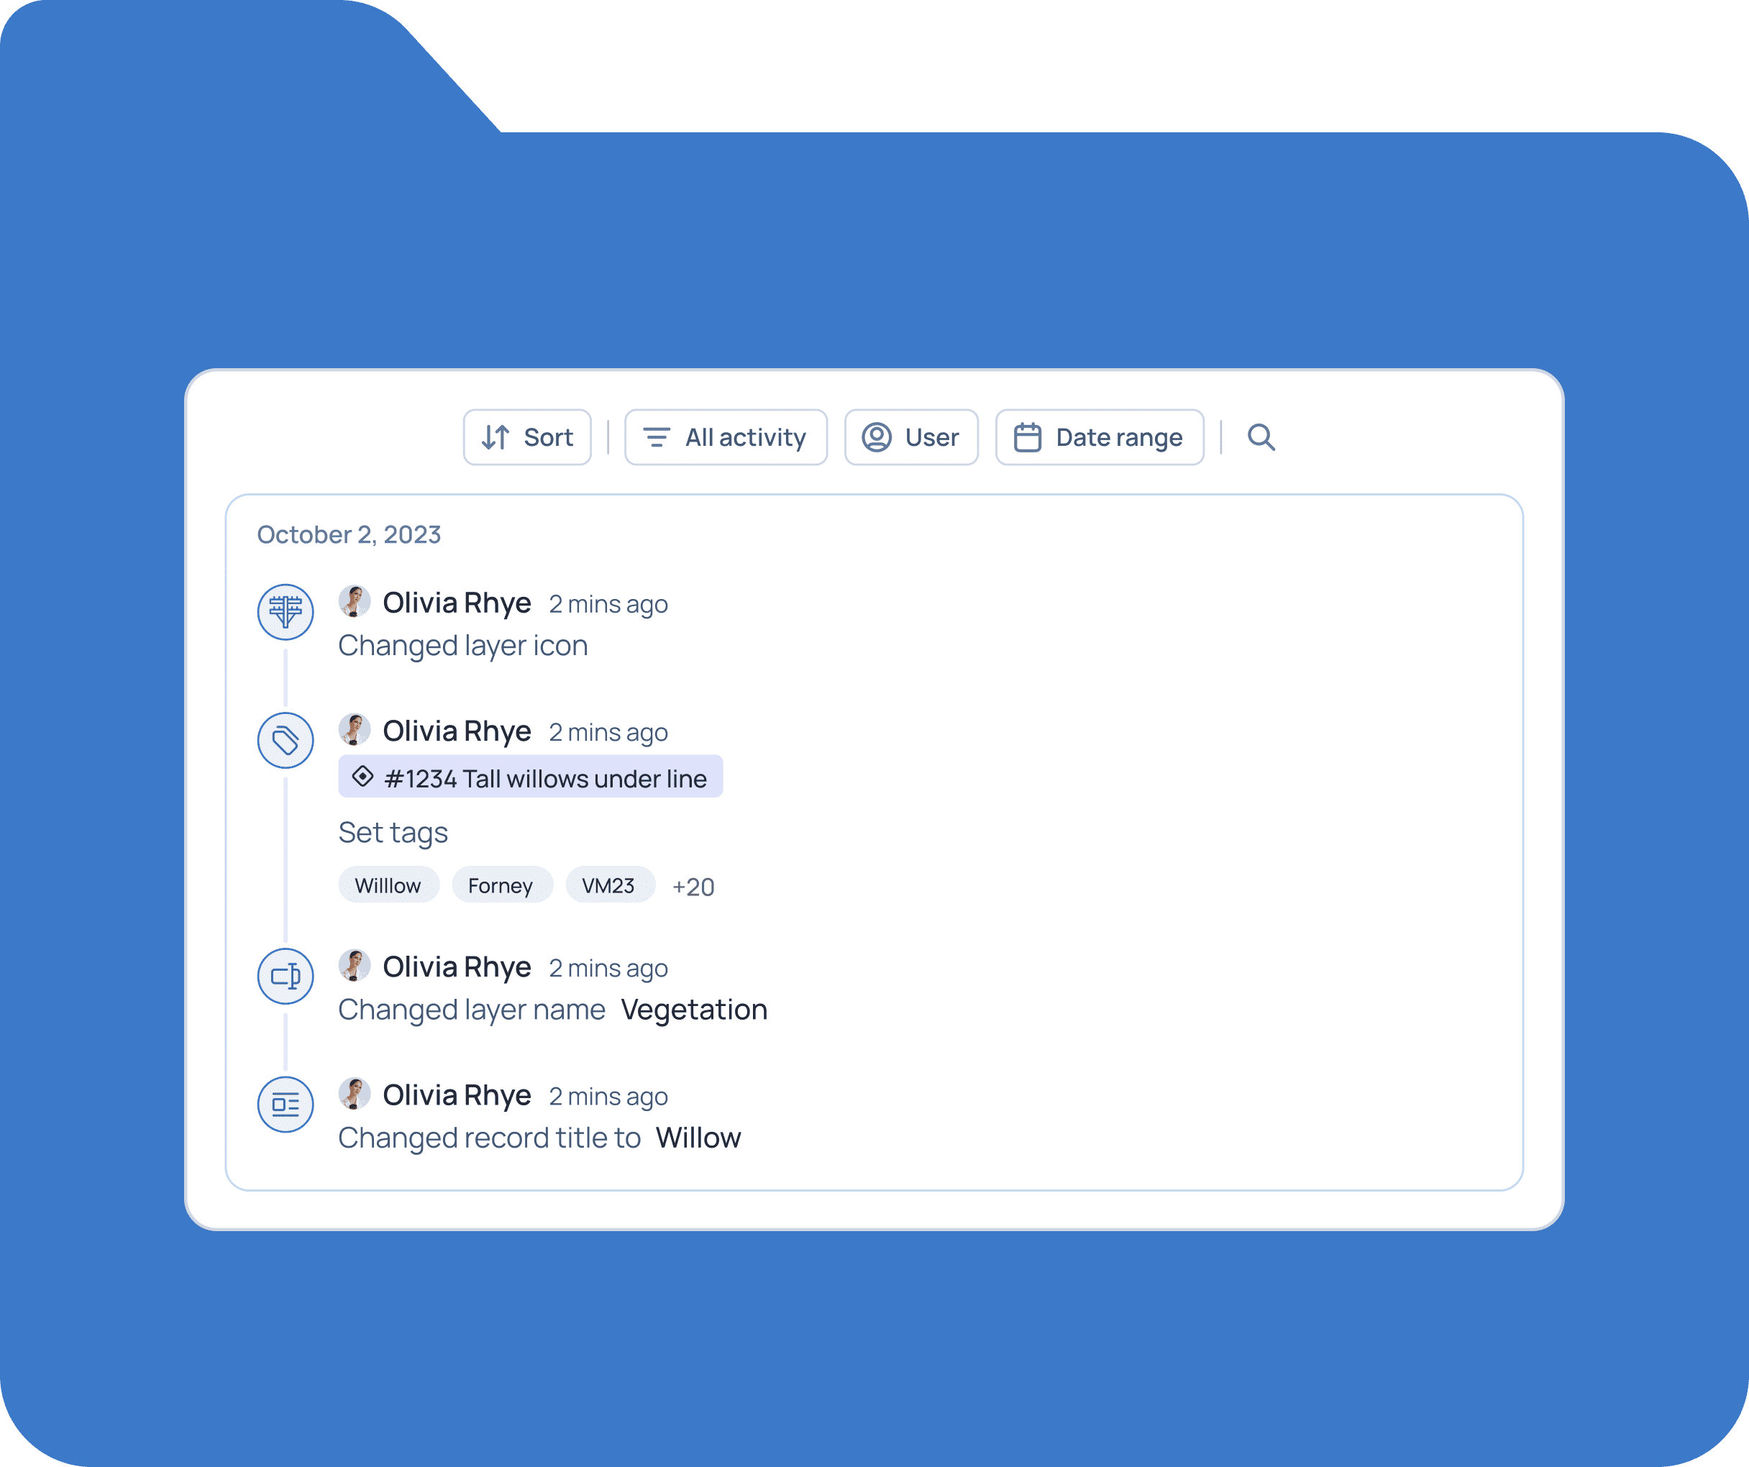
Task: Click the search icon in the toolbar
Action: [1259, 437]
